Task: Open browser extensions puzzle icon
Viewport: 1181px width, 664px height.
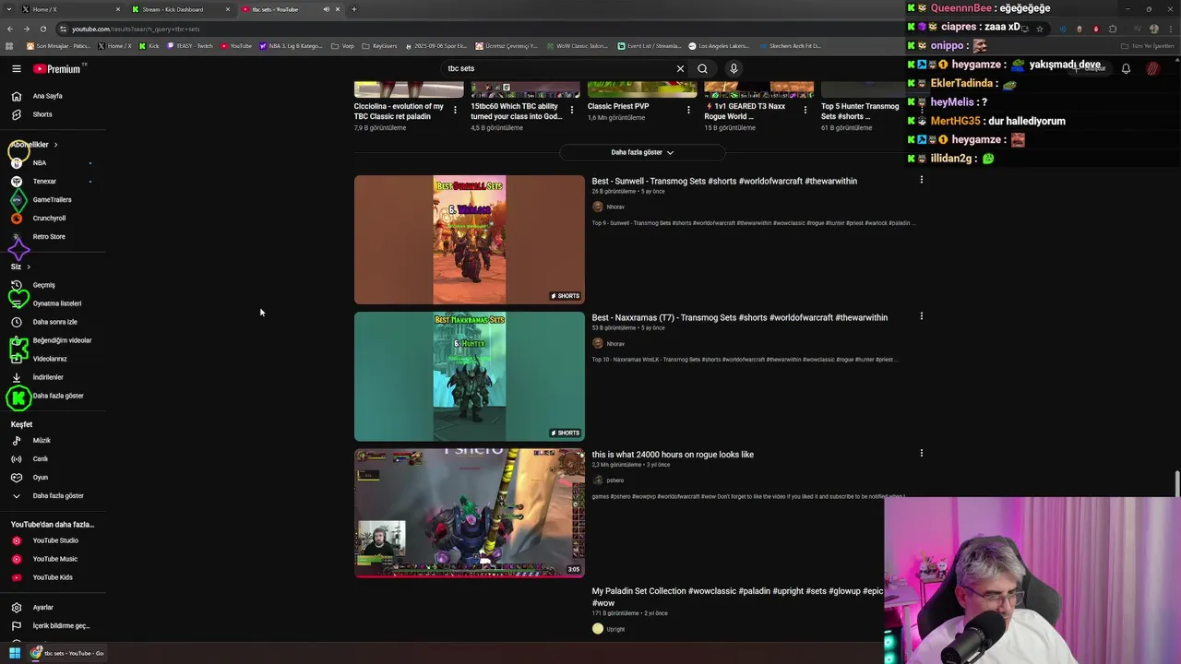Action: (x=1113, y=29)
